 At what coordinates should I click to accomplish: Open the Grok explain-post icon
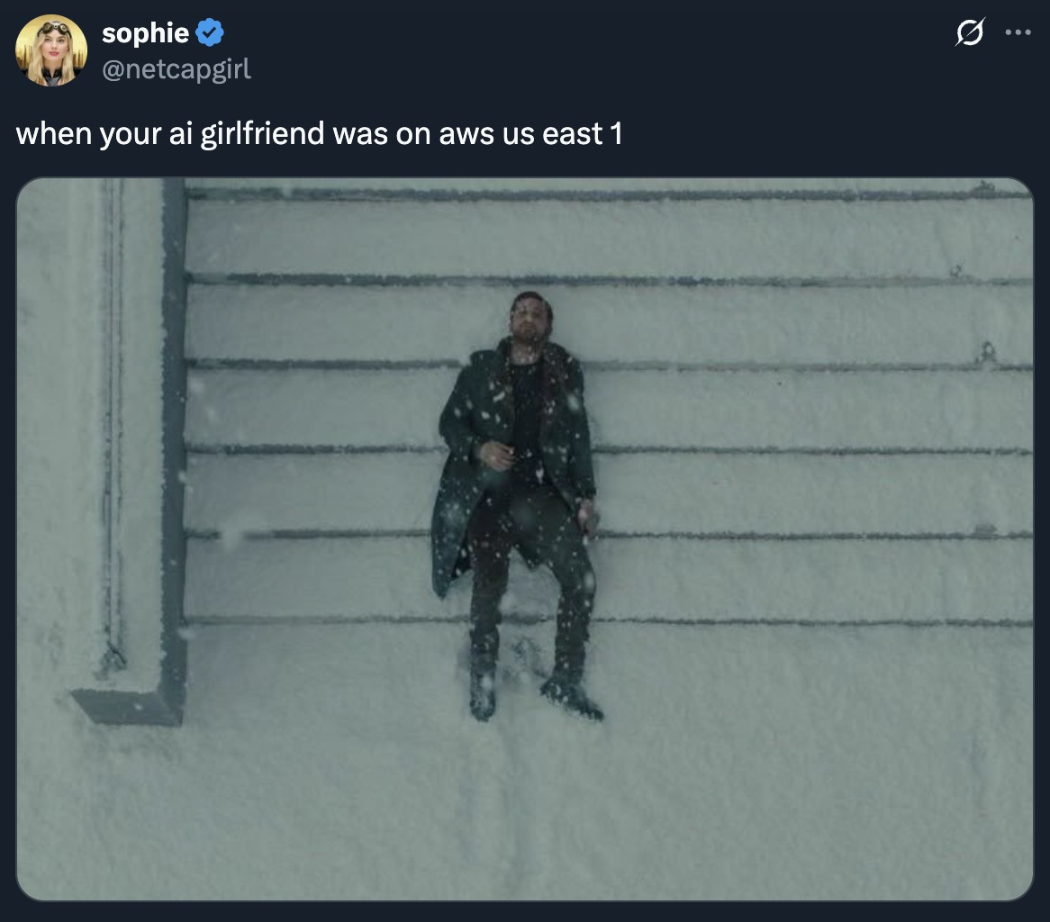tap(970, 32)
